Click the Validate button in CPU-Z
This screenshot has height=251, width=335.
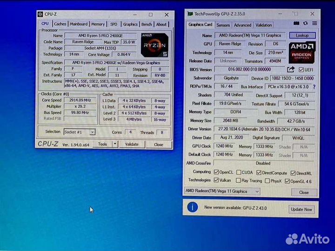click(132, 144)
